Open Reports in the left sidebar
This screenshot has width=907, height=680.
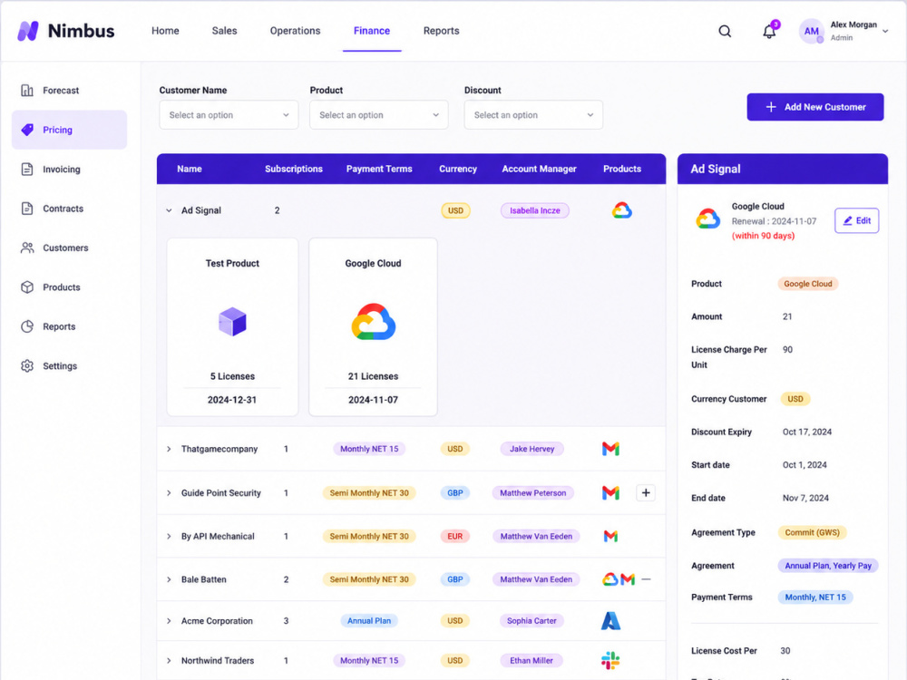[70, 326]
